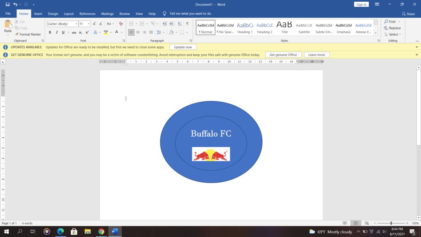Switch to the References tab
Viewport: 421px width, 237px height.
[87, 14]
